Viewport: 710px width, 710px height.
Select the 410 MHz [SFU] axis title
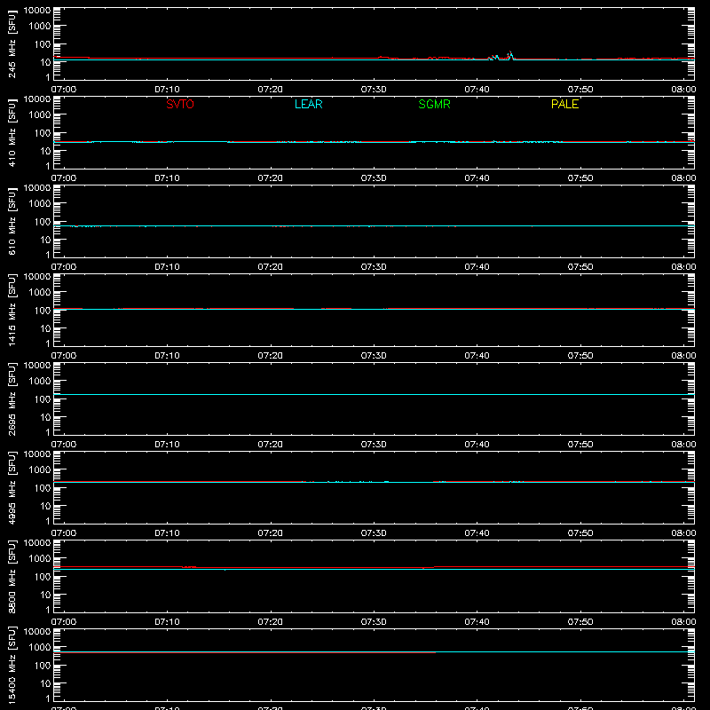(12, 132)
